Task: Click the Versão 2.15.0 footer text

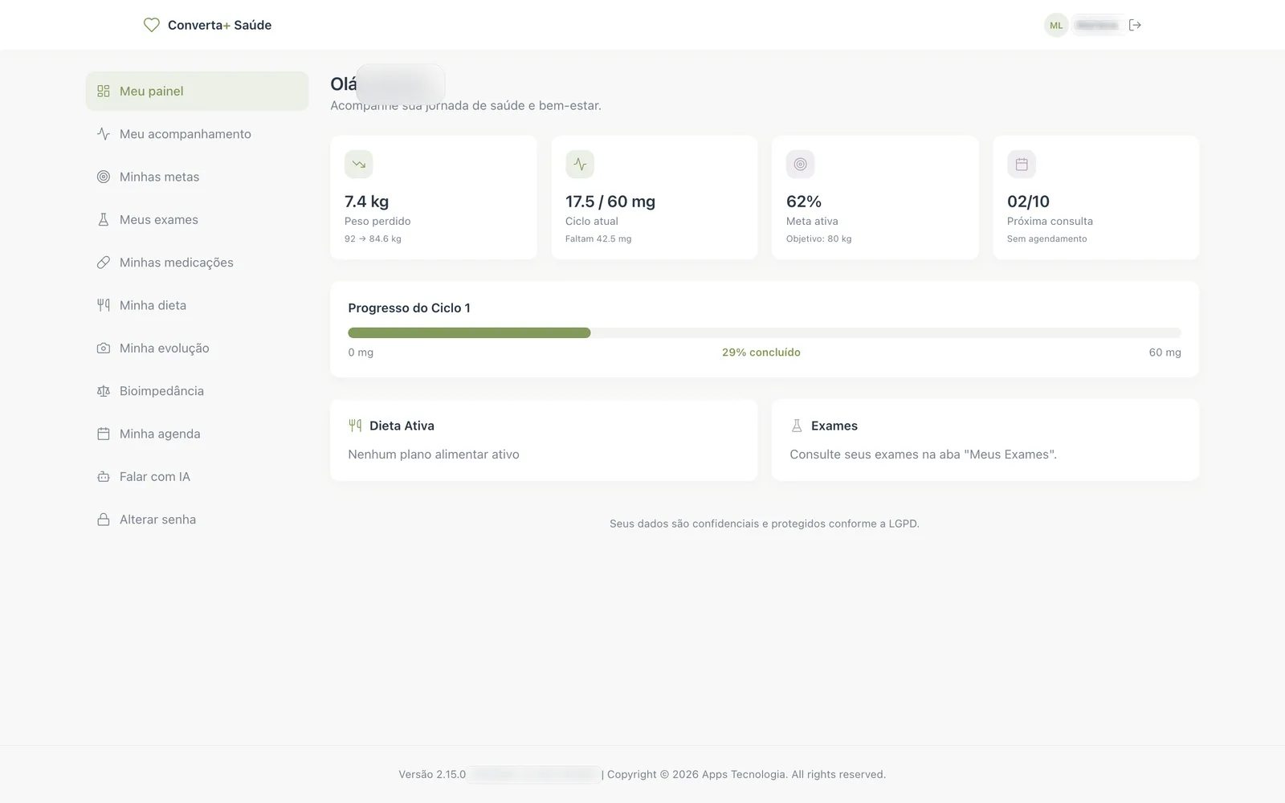Action: 432,774
